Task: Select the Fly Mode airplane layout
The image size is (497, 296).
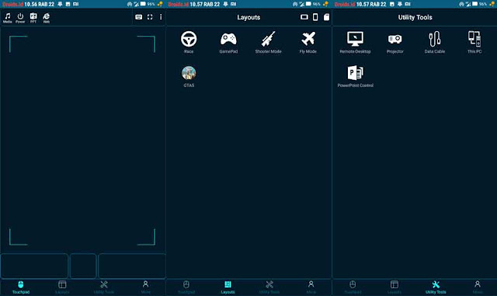Action: point(308,42)
